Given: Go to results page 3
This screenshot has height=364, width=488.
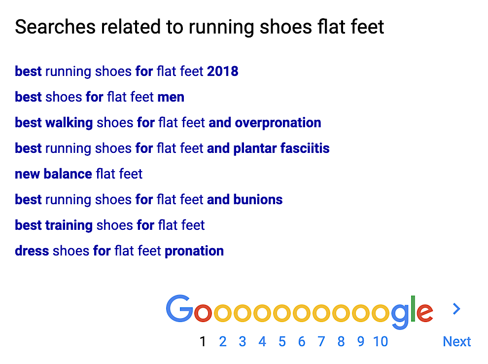Looking at the screenshot, I should pyautogui.click(x=243, y=342).
